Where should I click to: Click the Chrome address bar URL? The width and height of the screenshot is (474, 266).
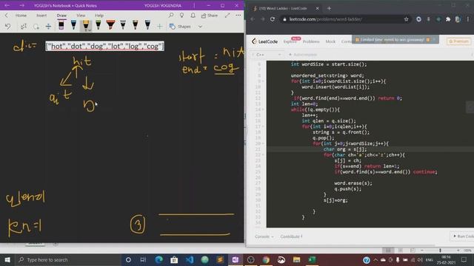pyautogui.click(x=325, y=19)
